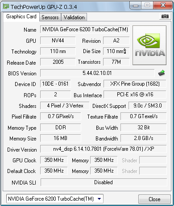This screenshot has width=174, height=206.
Task: Click the Name field showing GeForce 6200
Action: point(85,29)
